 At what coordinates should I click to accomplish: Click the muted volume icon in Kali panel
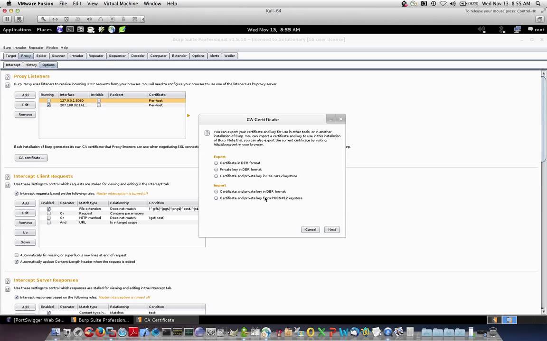481,29
